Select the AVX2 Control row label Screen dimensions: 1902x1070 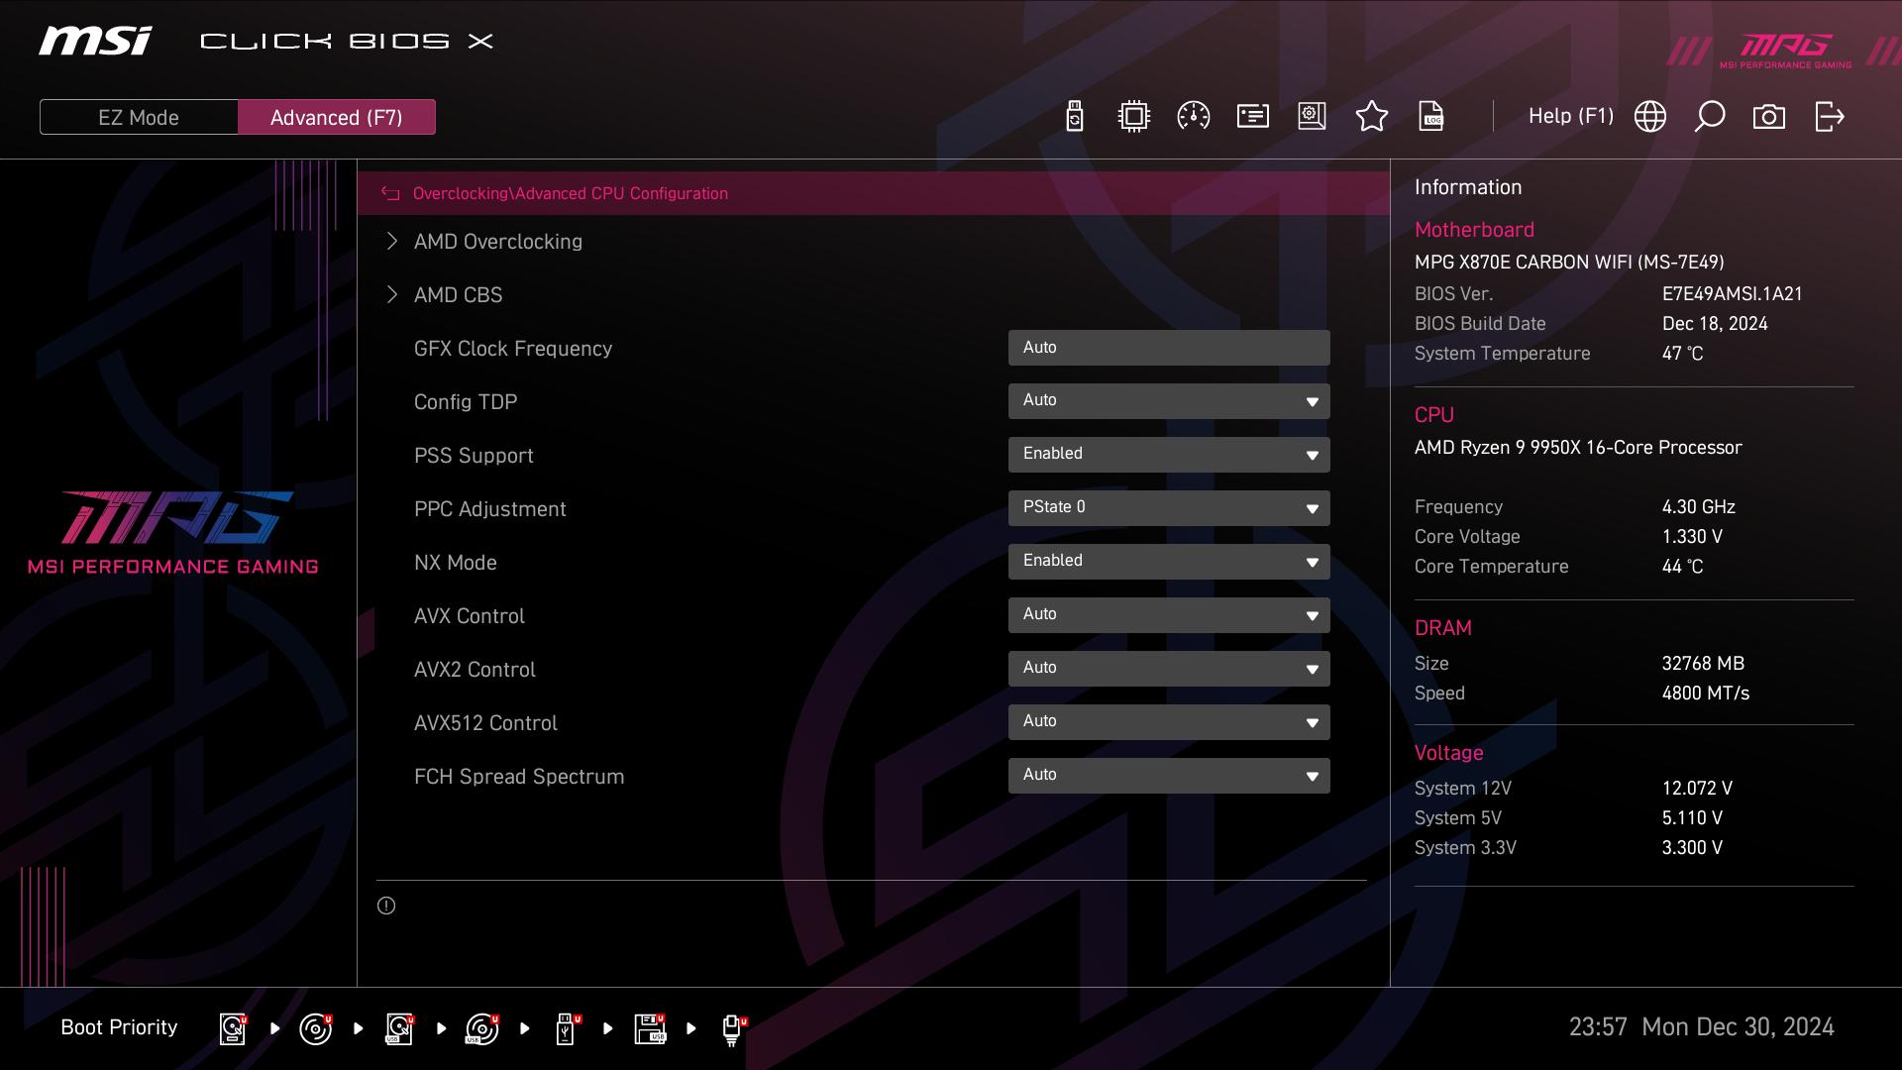[475, 670]
